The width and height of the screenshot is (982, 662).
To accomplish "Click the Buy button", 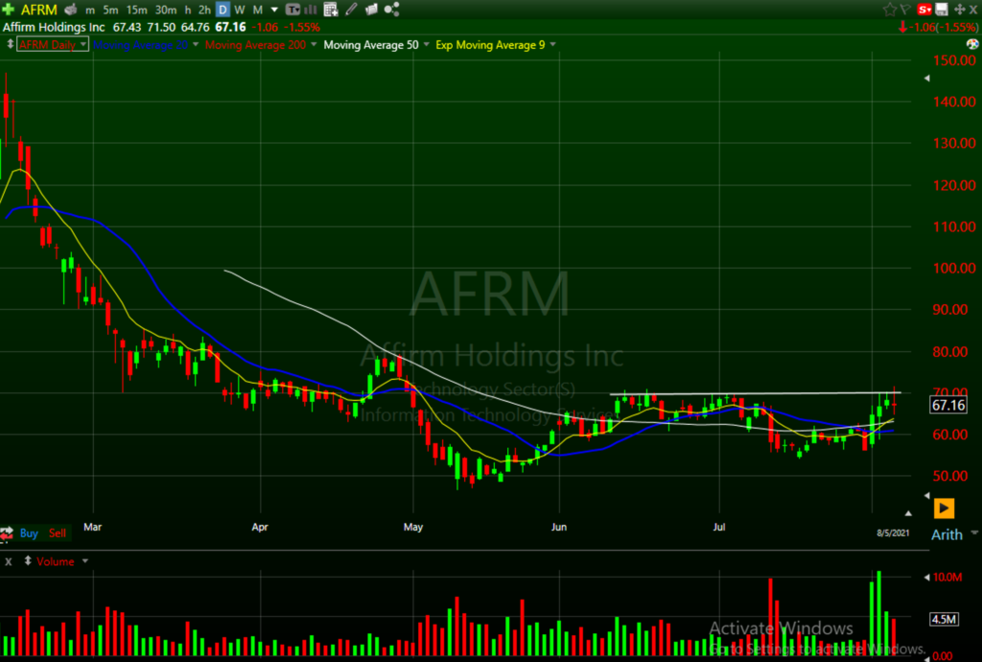I will click(29, 533).
